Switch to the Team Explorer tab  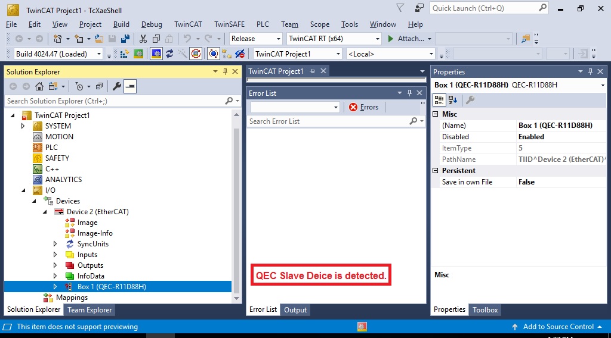pyautogui.click(x=90, y=309)
